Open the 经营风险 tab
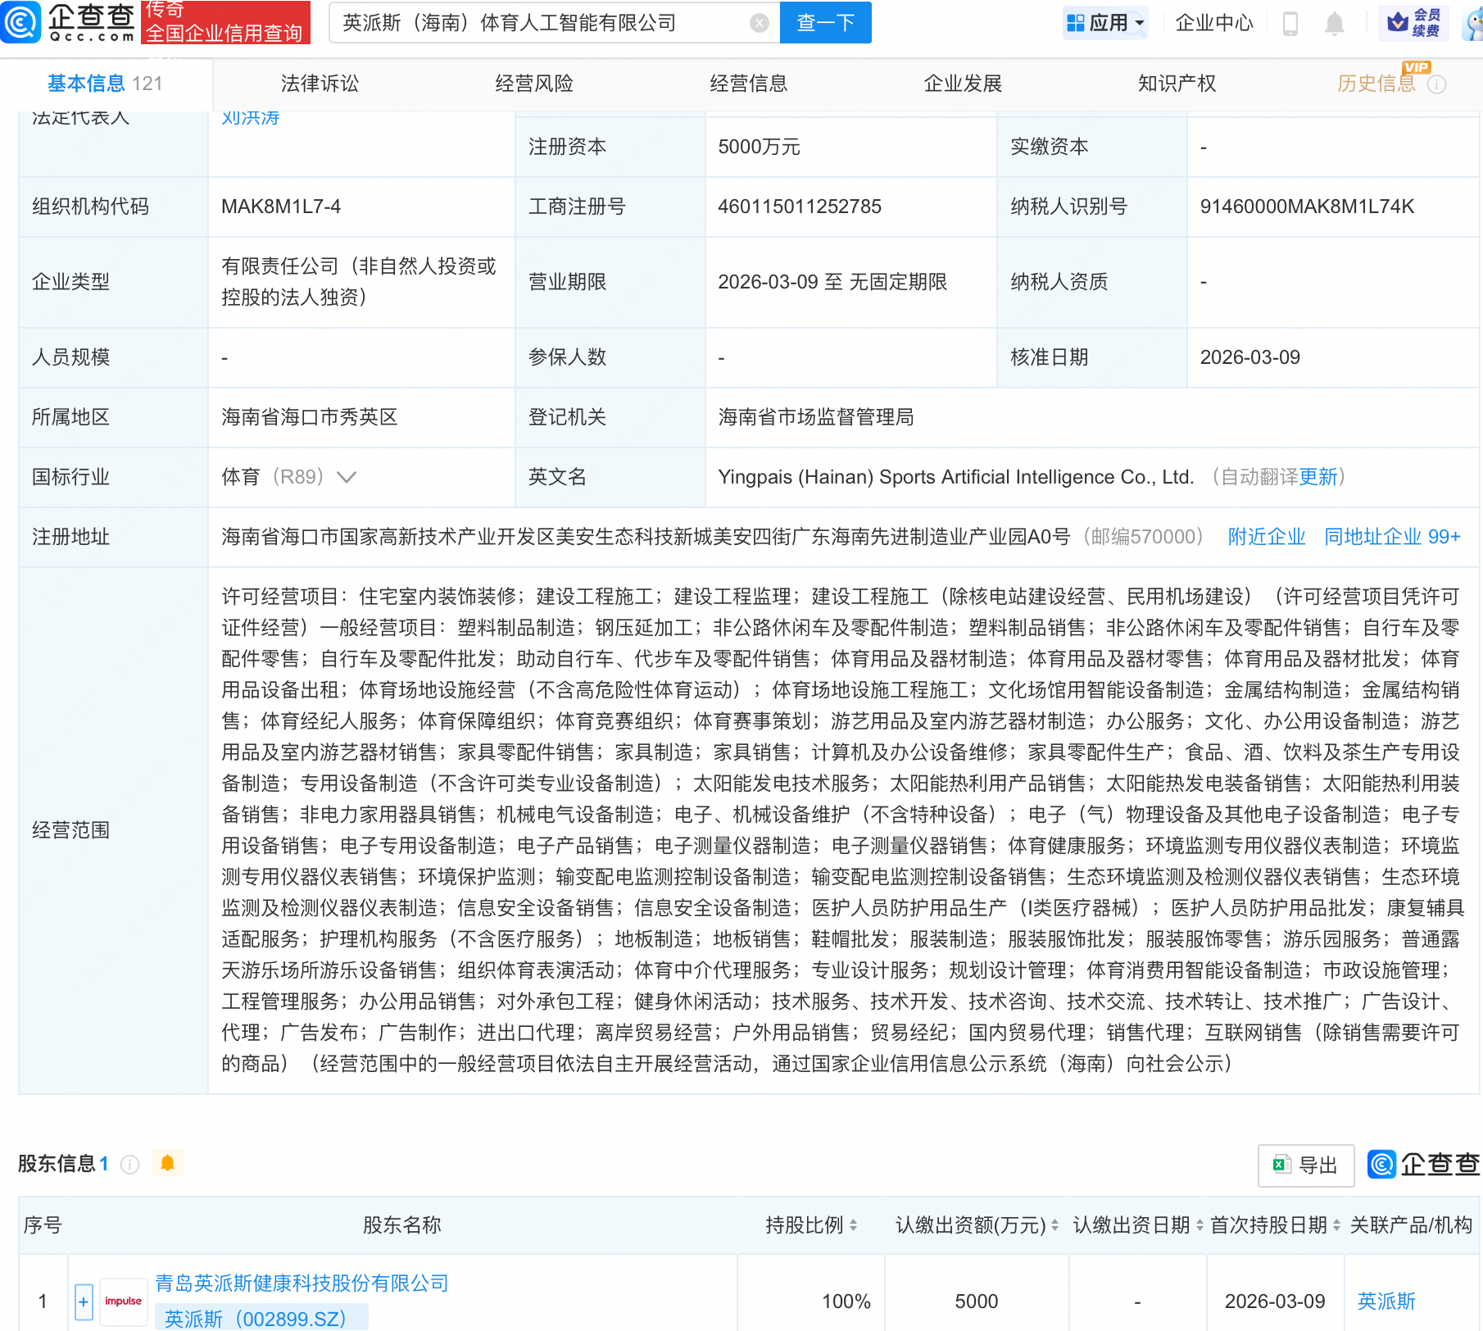The height and width of the screenshot is (1331, 1483). (534, 84)
